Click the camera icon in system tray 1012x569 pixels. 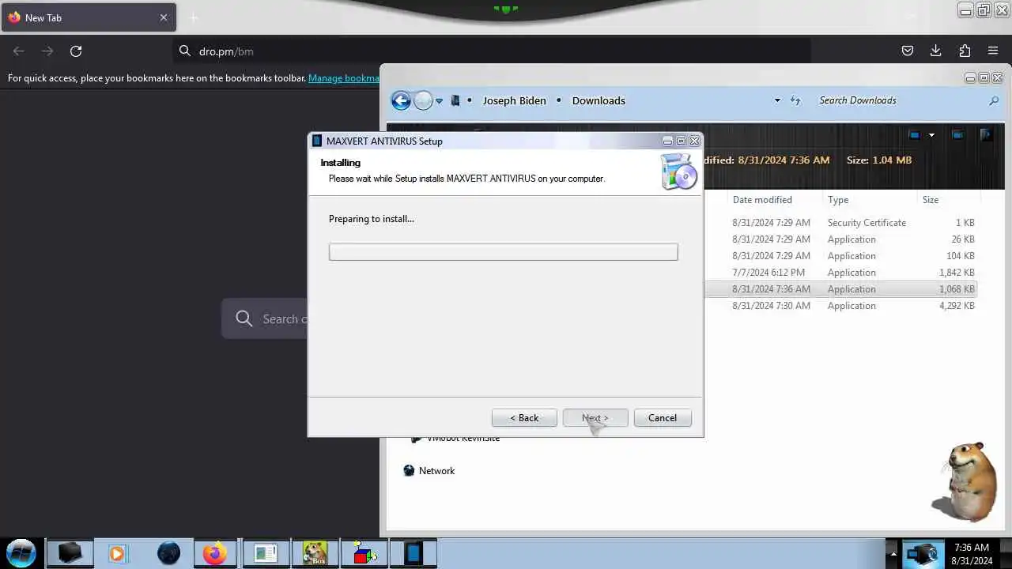(923, 553)
